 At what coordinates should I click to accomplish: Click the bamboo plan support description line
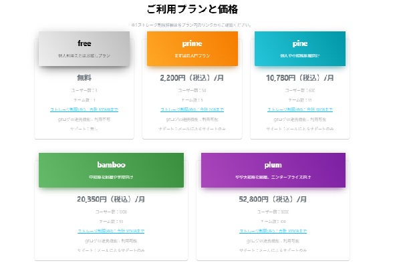pos(111,249)
